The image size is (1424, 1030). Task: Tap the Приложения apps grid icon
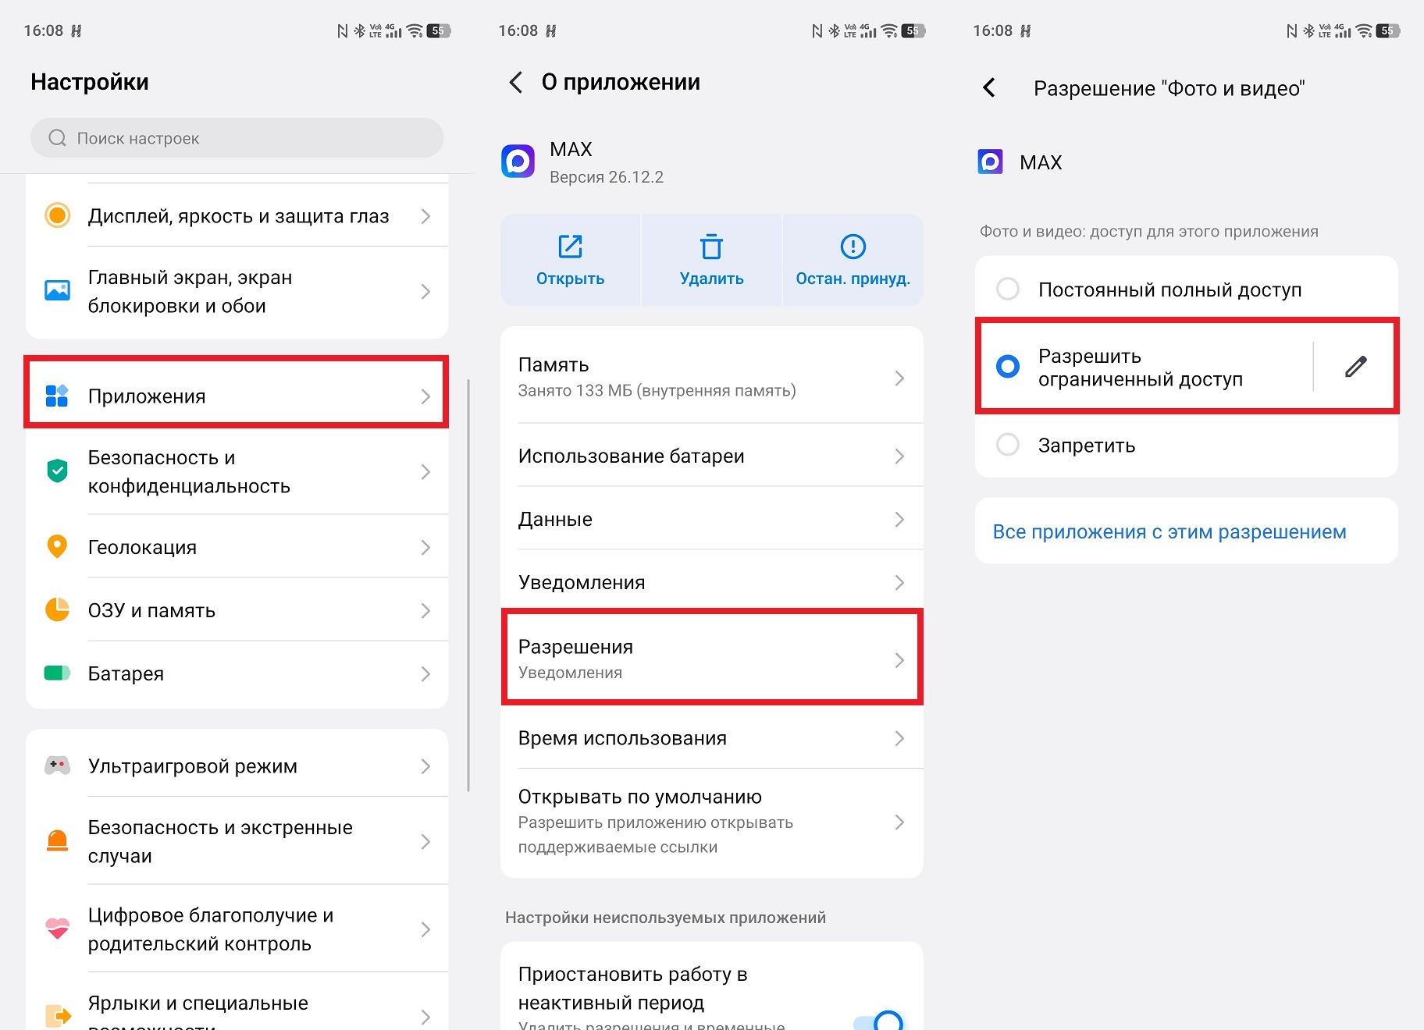(57, 396)
